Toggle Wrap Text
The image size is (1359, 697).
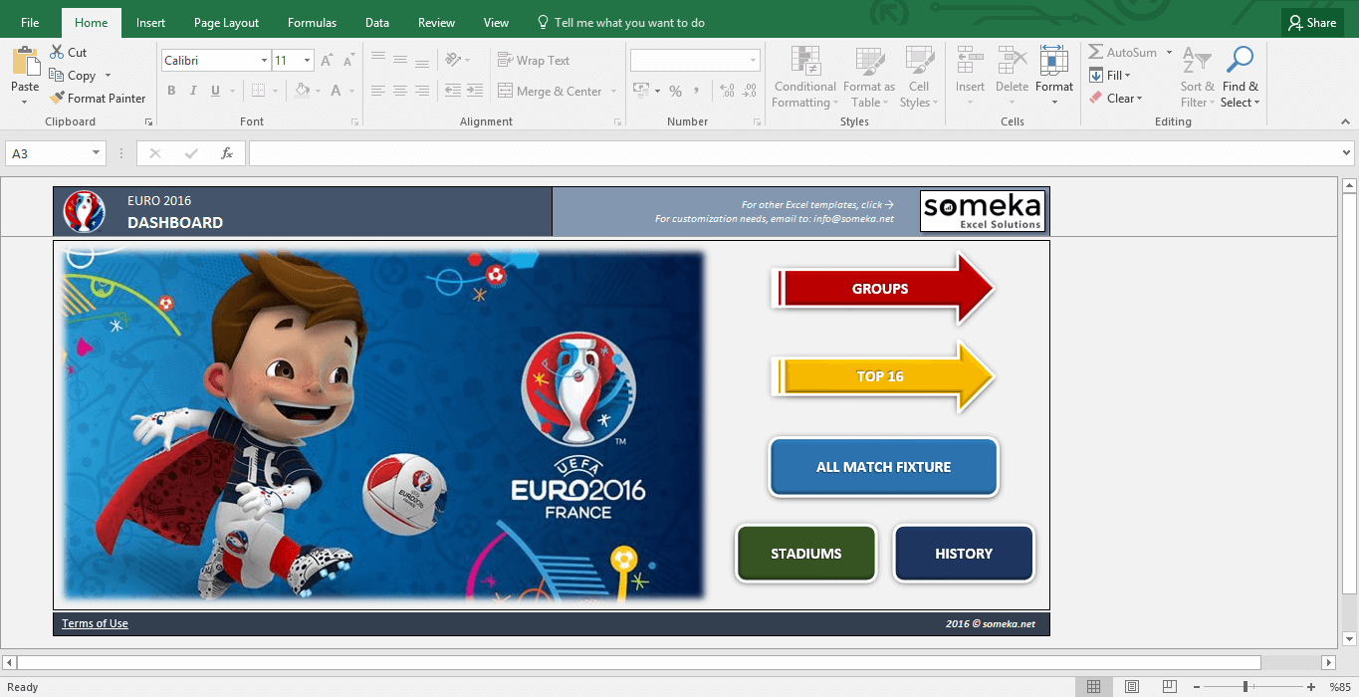(534, 61)
